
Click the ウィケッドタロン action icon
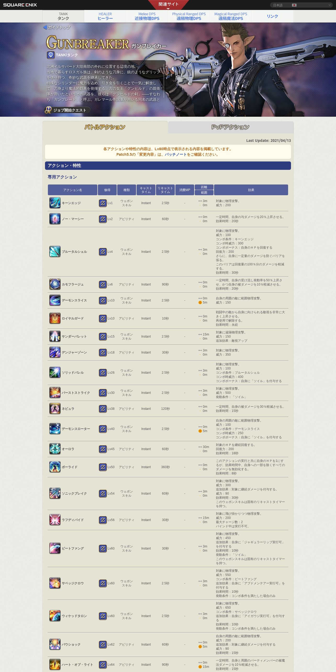pyautogui.click(x=55, y=616)
